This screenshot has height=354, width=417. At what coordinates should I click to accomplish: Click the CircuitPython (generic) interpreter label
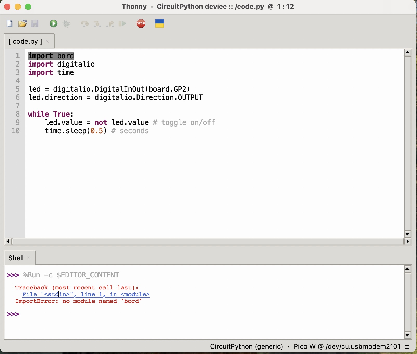[x=246, y=346]
